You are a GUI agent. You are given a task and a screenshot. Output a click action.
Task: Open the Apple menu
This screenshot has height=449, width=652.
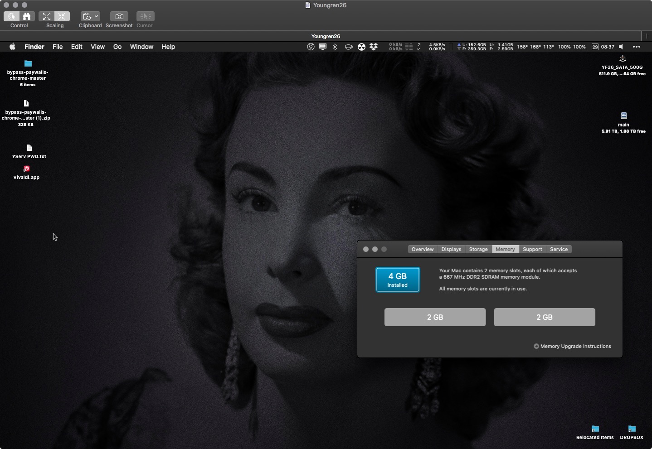pos(13,47)
